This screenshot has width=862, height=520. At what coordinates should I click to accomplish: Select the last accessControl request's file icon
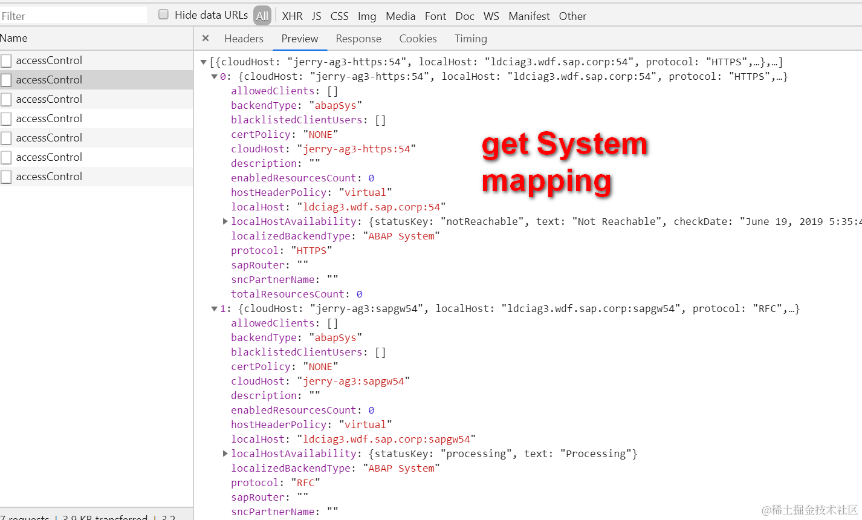coord(6,177)
